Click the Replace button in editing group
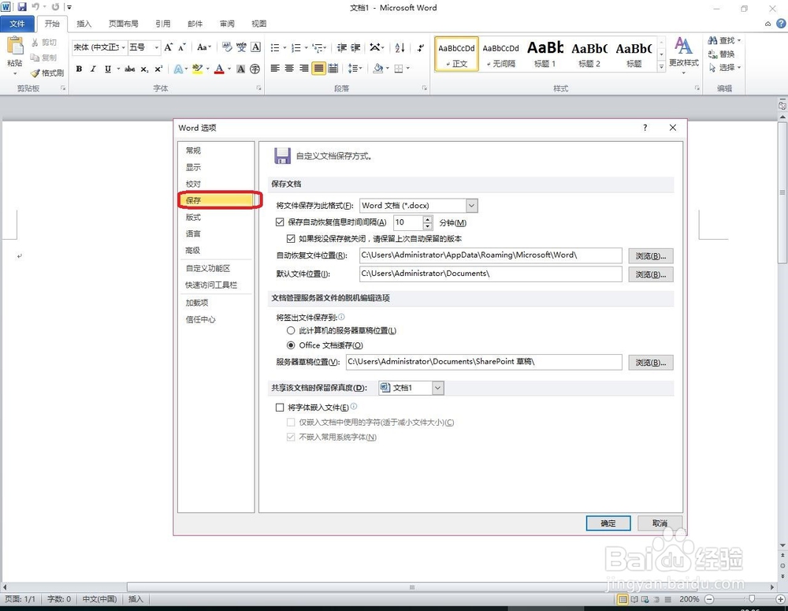 point(722,54)
